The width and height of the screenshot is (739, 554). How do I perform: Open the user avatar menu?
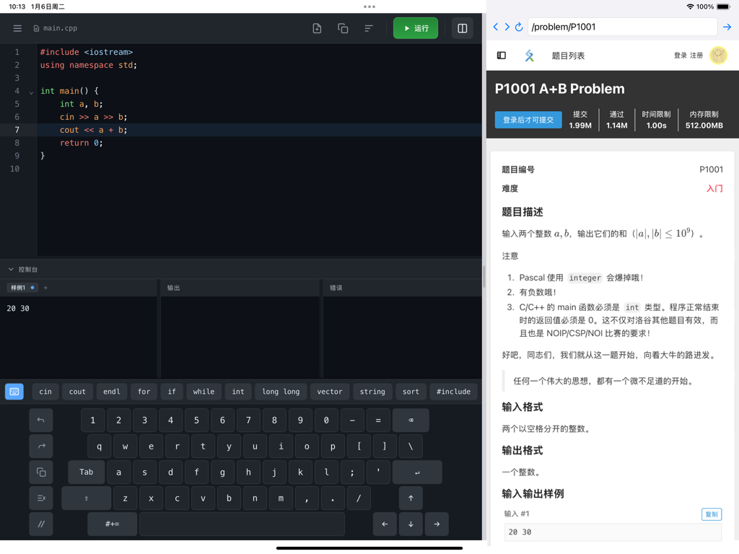(718, 55)
